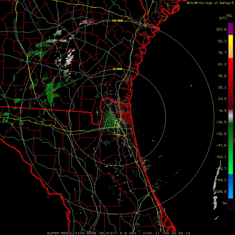Click the 30.1 value on velocity scale

pos(222,87)
